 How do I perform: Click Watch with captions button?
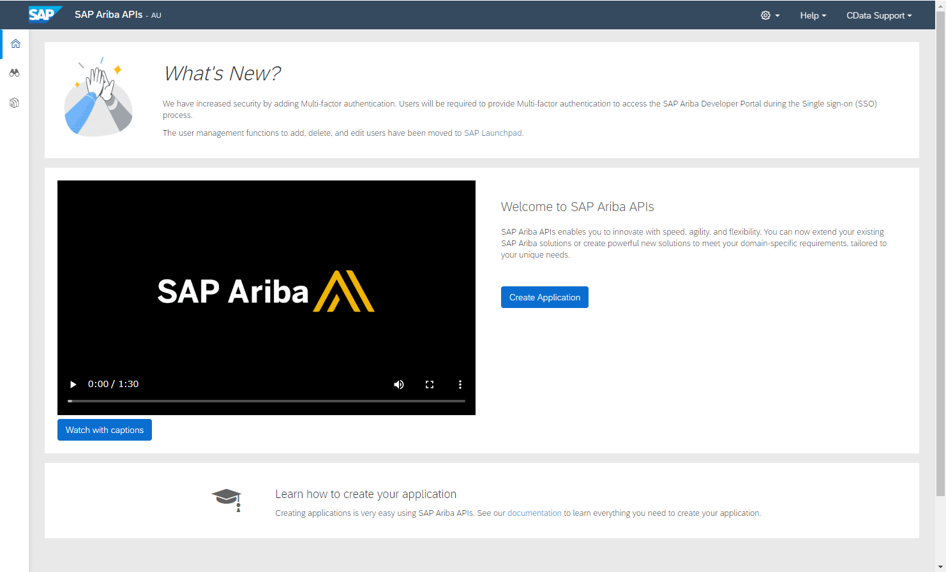pyautogui.click(x=105, y=430)
